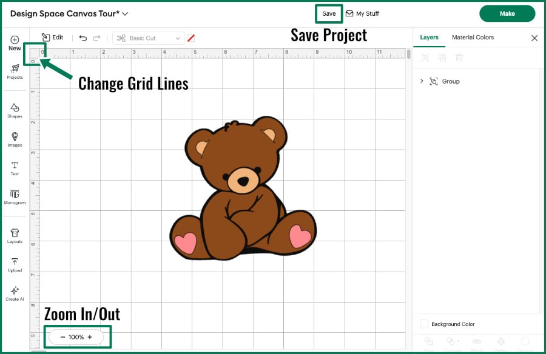Click the Undo arrow
The image size is (546, 354).
click(83, 38)
